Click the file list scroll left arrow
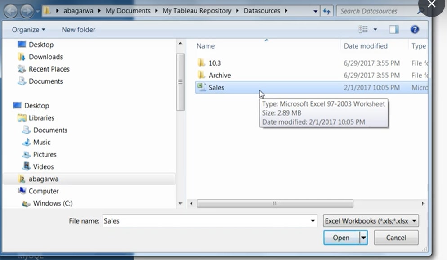Image resolution: width=447 pixels, height=260 pixels. (x=191, y=203)
